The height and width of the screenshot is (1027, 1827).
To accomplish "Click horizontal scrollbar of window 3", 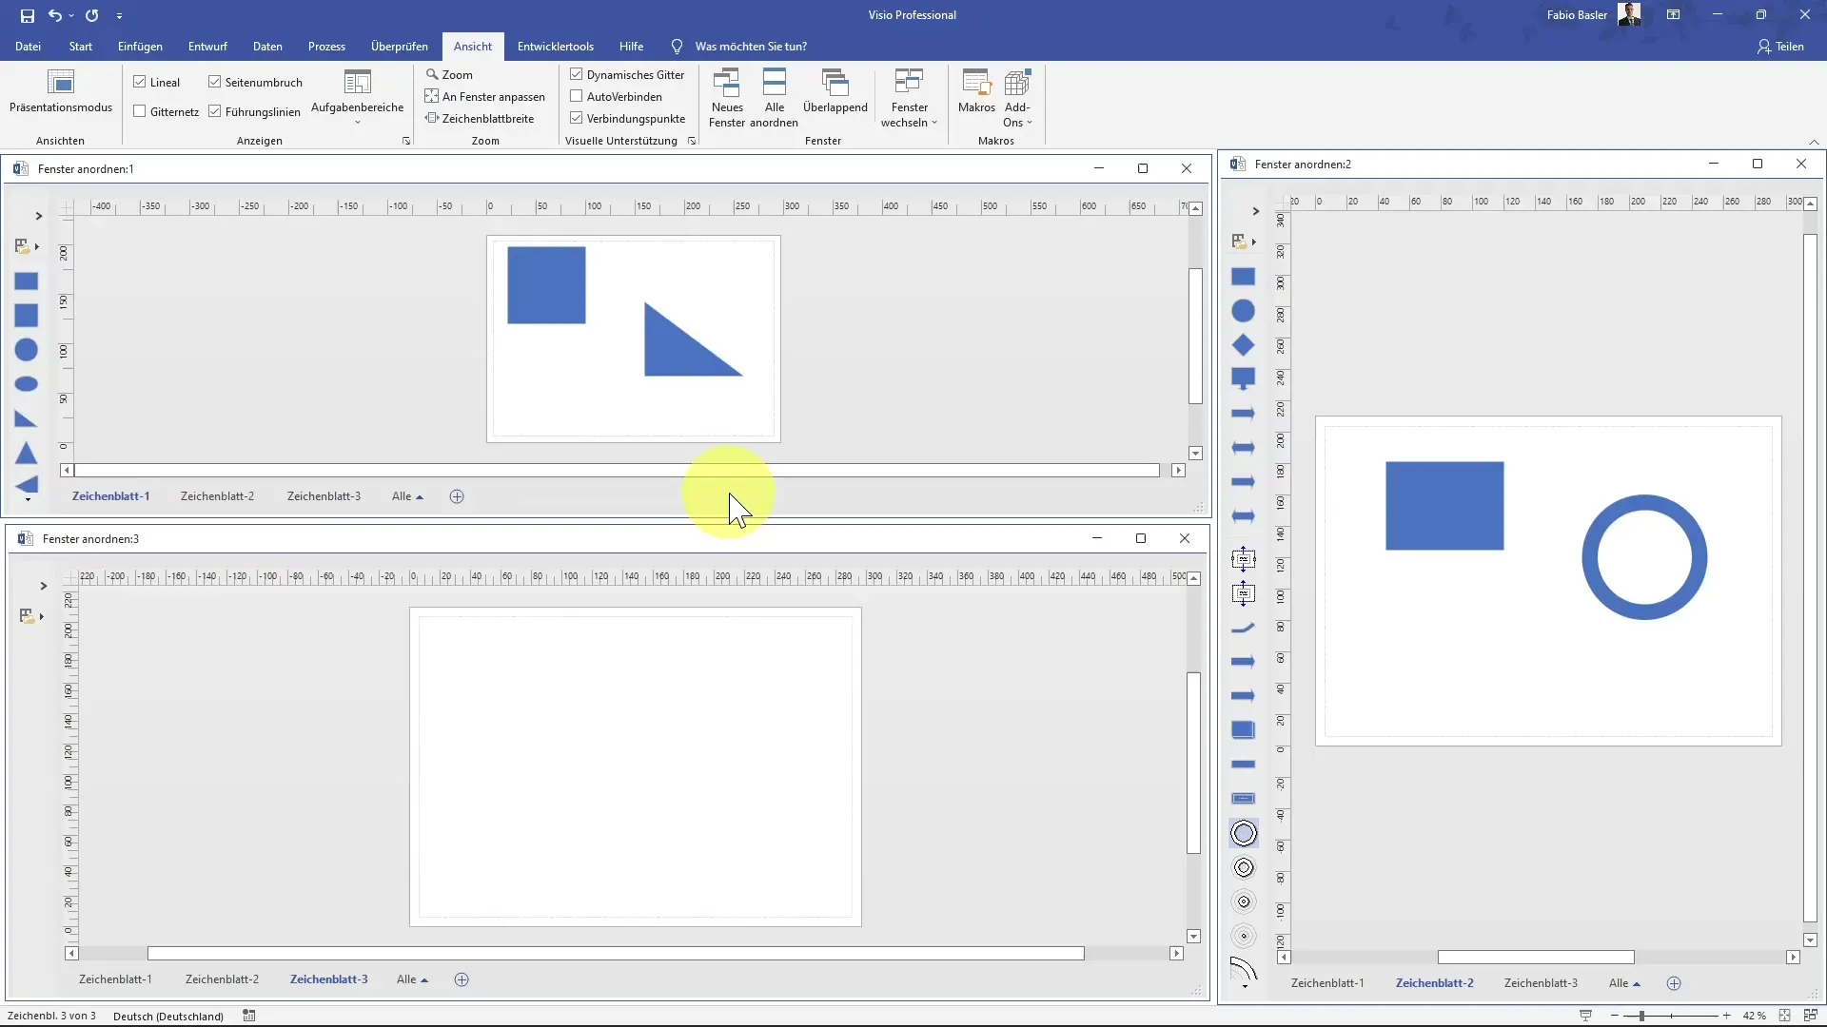I will (616, 954).
